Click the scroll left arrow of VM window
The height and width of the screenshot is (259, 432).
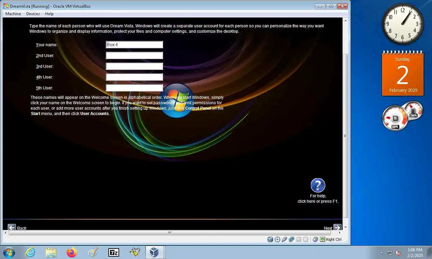pos(5,233)
